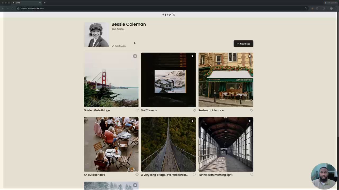Viewport: 339px width, 190px height.
Task: Click the Spots logo in header
Action: 169,15
